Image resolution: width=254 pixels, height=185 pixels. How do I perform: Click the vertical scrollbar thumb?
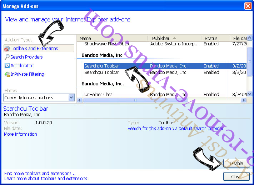click(x=249, y=61)
